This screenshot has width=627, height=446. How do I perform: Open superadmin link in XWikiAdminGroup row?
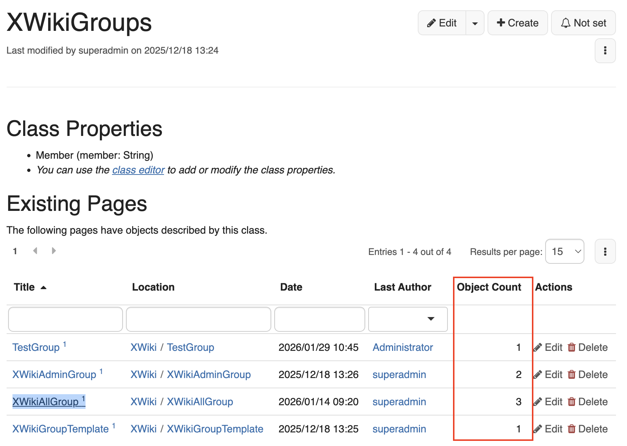click(399, 374)
